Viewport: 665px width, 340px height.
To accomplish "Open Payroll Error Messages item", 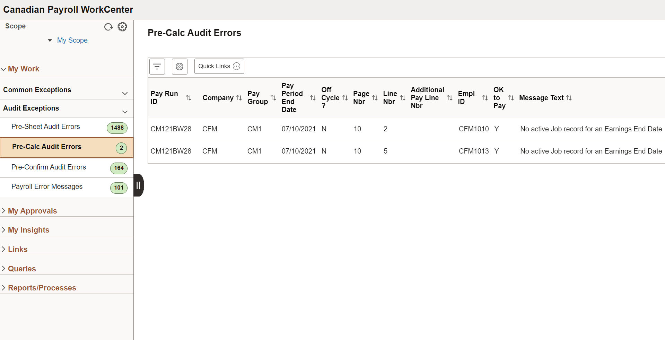I will tap(47, 187).
